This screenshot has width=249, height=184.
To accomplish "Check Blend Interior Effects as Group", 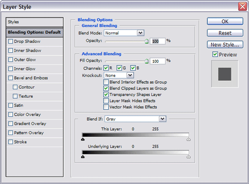I will click(x=106, y=82).
